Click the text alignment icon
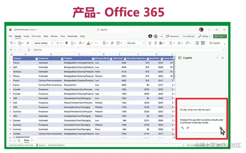This screenshot has width=246, height=153. pos(104,43)
